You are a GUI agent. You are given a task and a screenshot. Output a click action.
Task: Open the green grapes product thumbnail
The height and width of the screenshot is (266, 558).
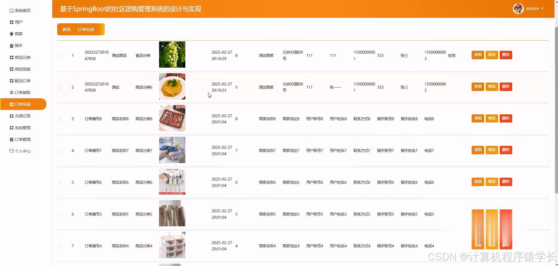coord(172,55)
